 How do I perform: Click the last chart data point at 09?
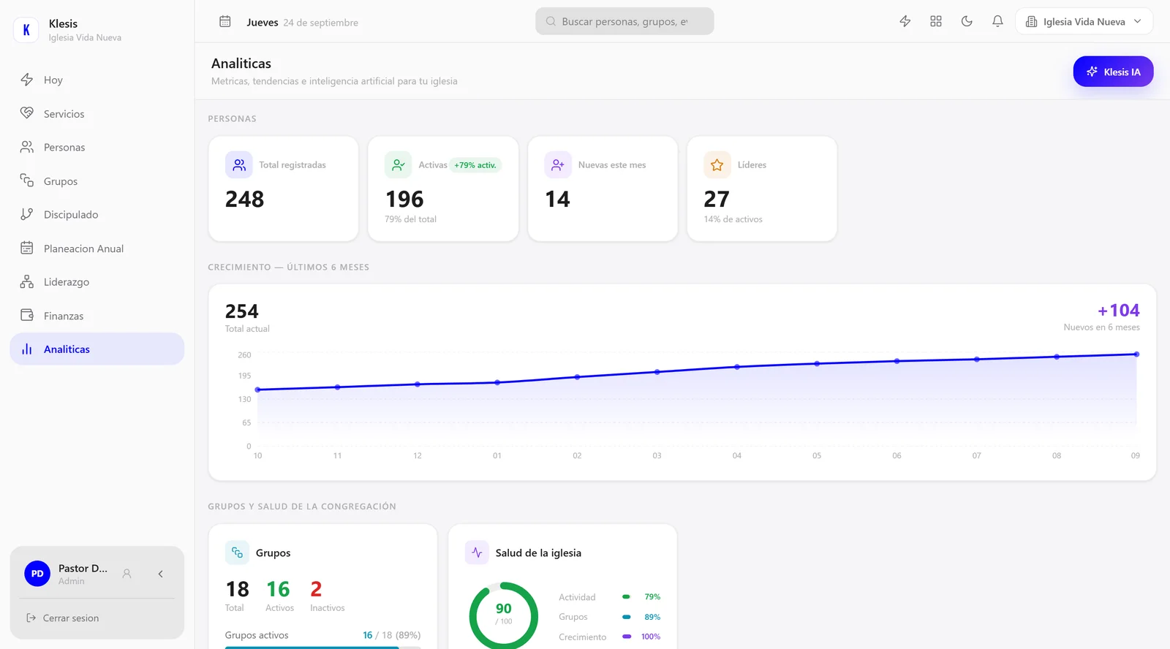coord(1136,354)
